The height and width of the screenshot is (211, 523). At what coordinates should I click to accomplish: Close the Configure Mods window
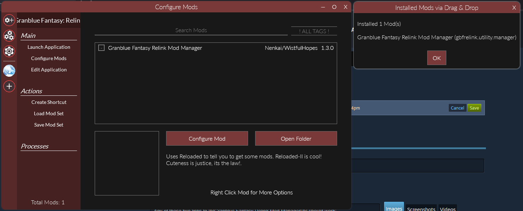pyautogui.click(x=346, y=7)
